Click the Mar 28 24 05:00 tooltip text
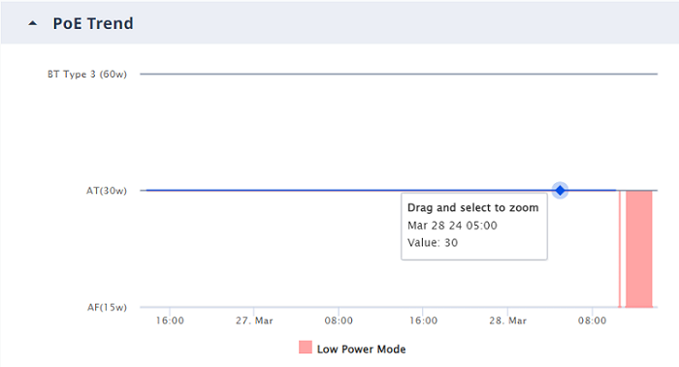The height and width of the screenshot is (367, 679). [x=452, y=226]
